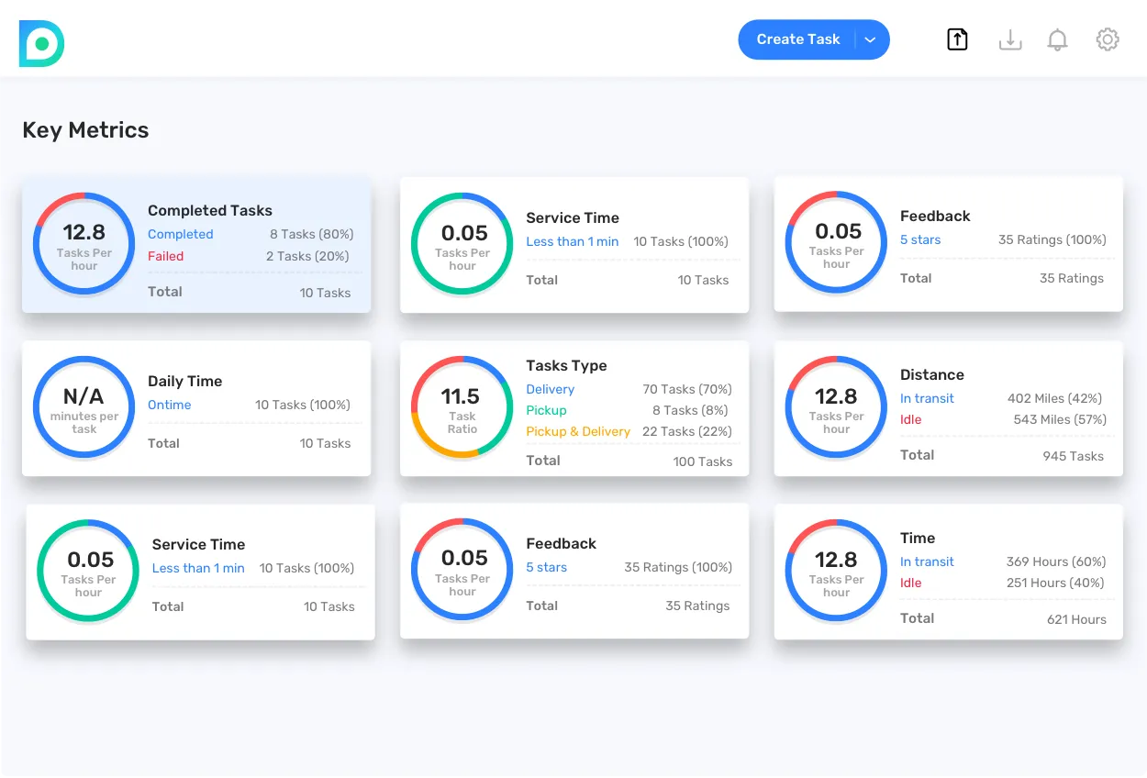Click the 11.5 Task Ratio donut chart
The image size is (1147, 778).
pyautogui.click(x=462, y=406)
